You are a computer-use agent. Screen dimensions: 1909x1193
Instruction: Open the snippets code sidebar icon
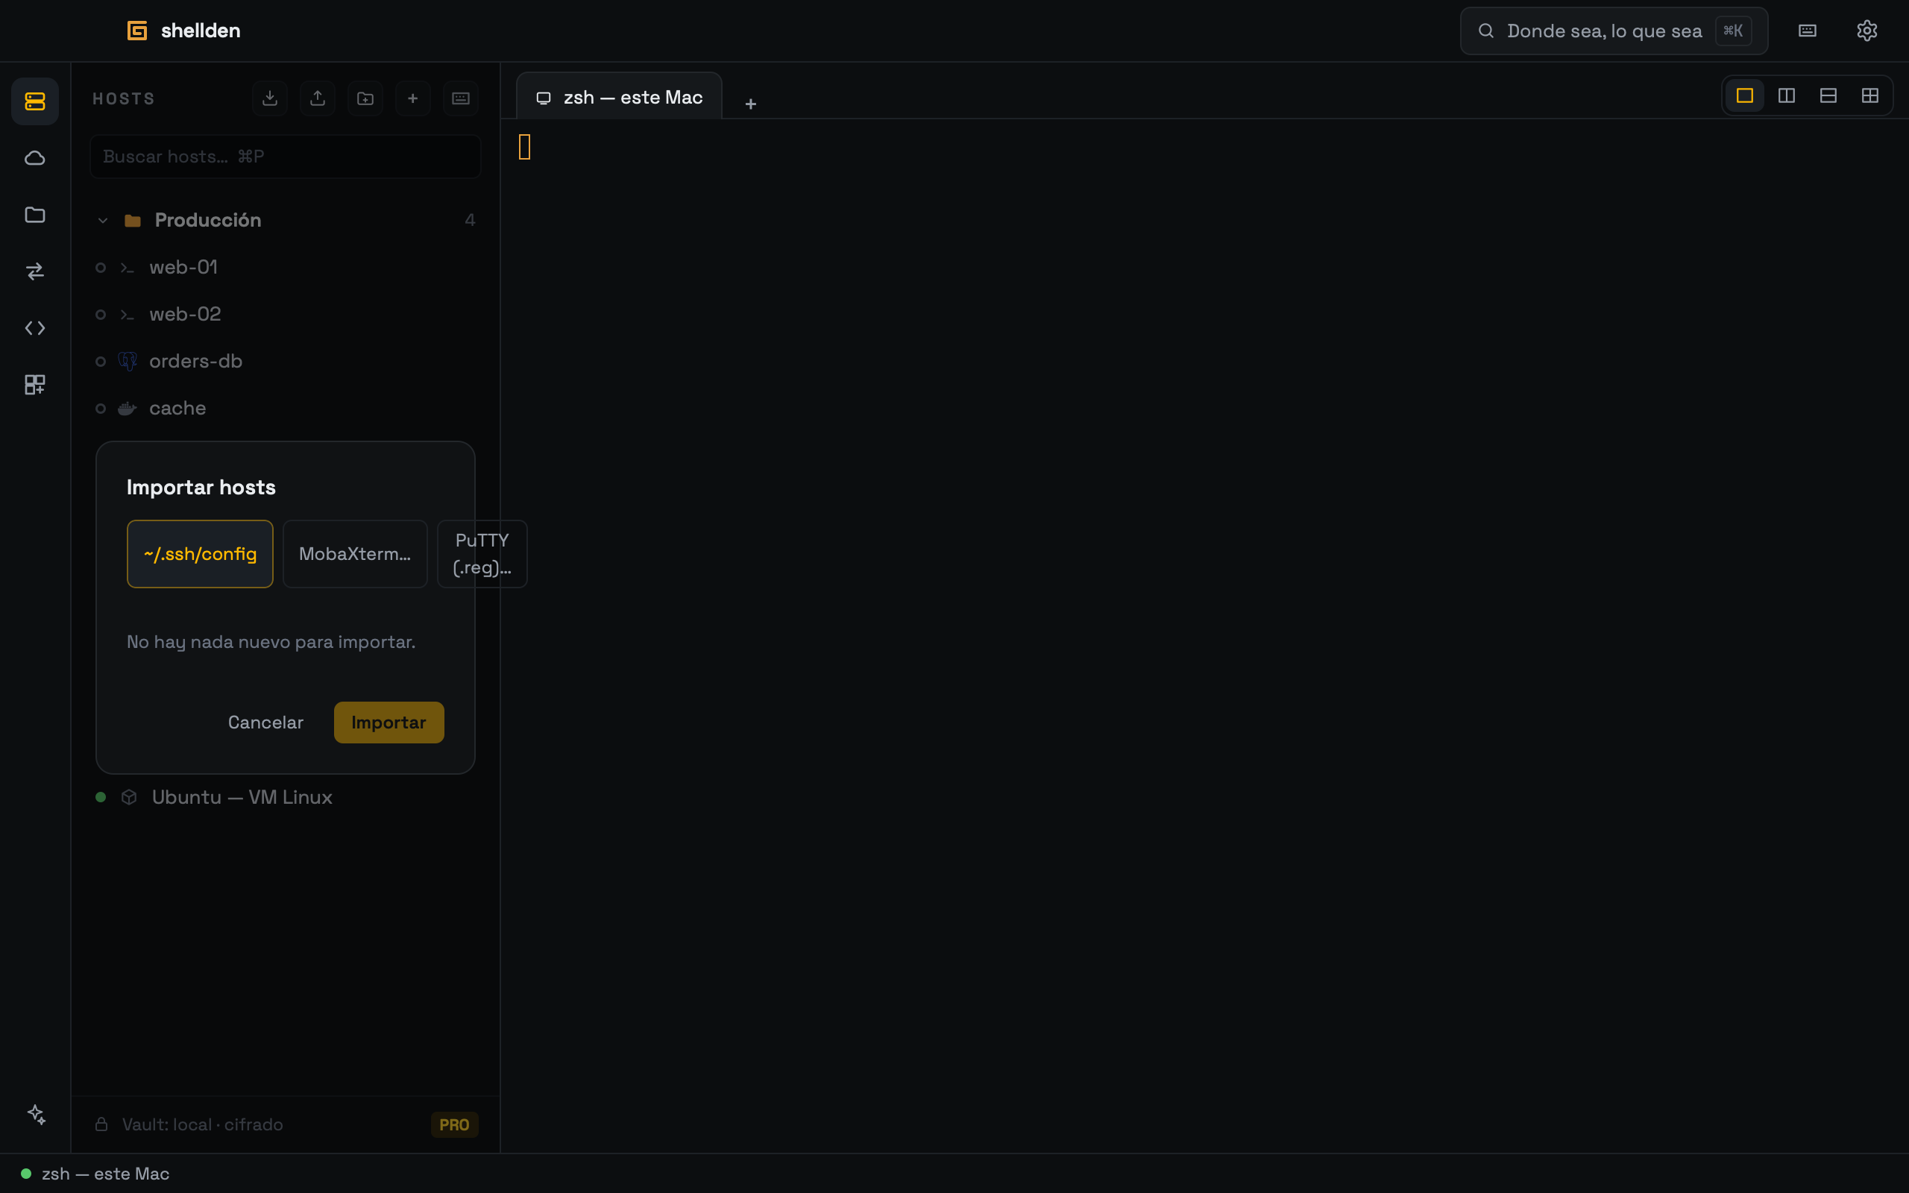pyautogui.click(x=35, y=328)
